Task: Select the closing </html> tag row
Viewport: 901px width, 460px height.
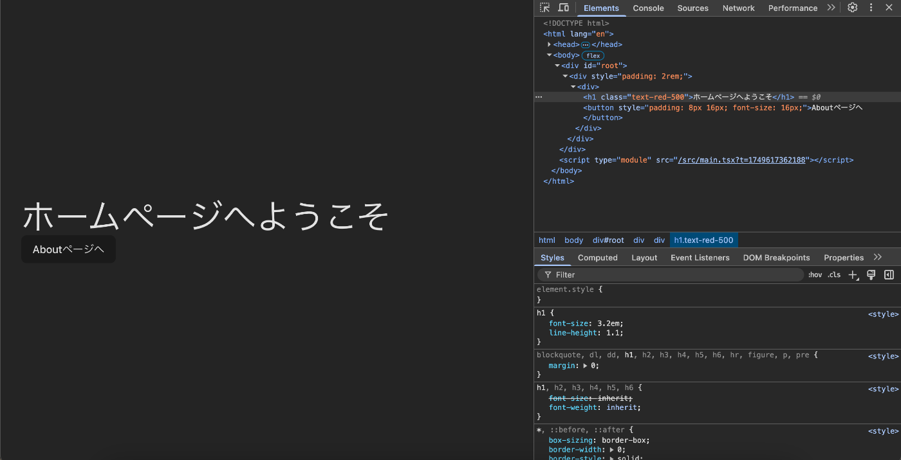Action: pyautogui.click(x=559, y=181)
